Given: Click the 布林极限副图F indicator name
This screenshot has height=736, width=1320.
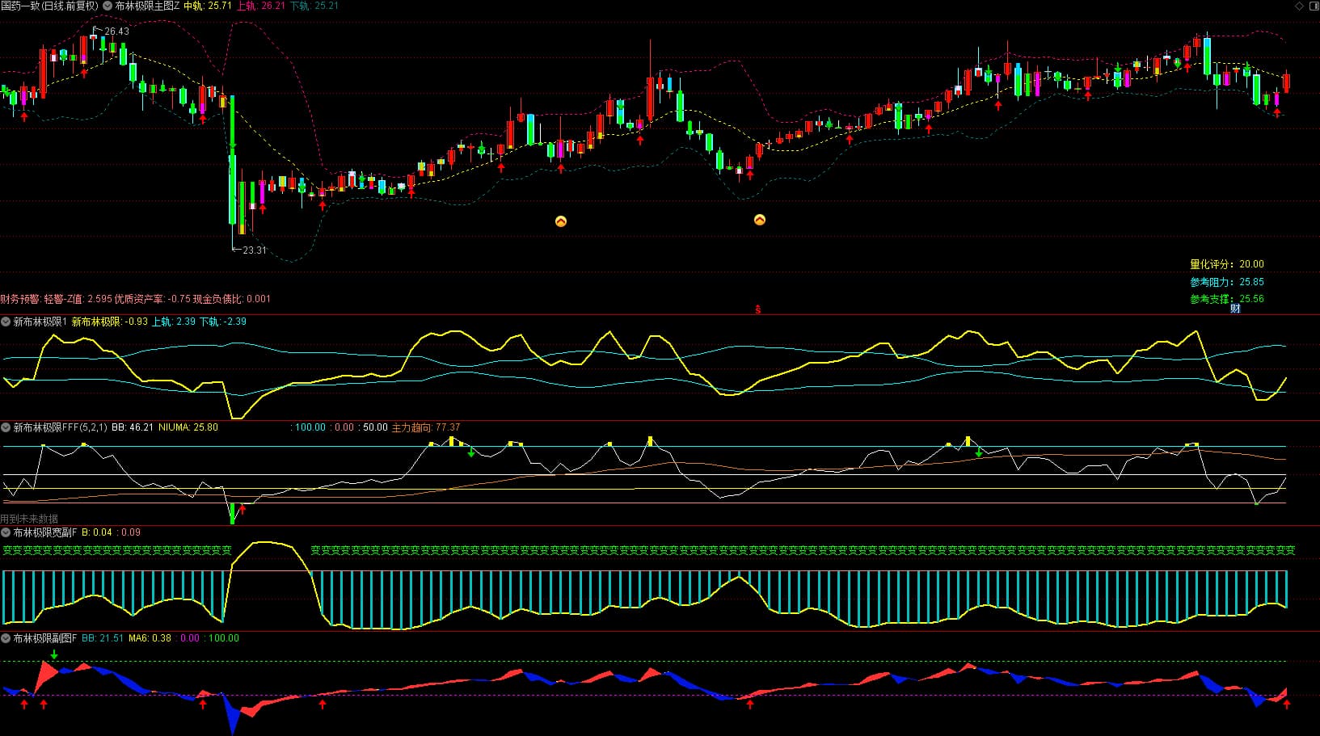Looking at the screenshot, I should (45, 638).
